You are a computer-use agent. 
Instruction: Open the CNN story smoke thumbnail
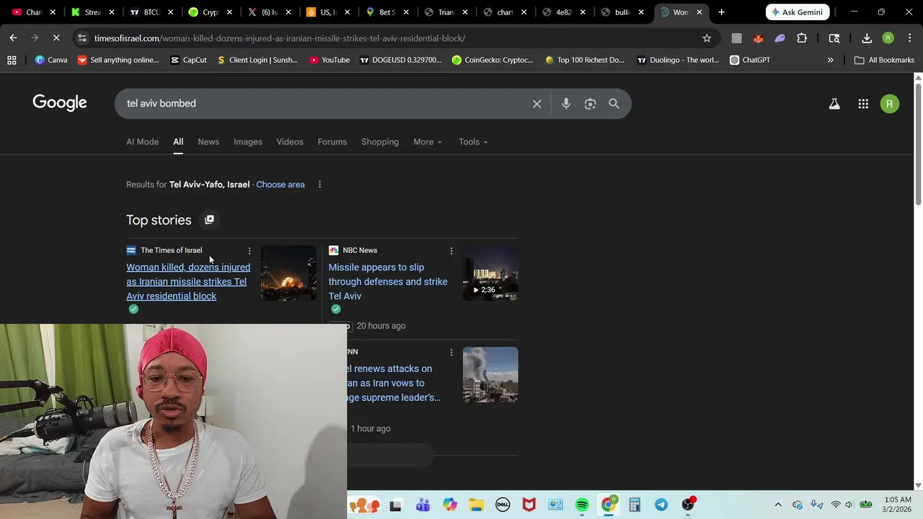coord(490,375)
